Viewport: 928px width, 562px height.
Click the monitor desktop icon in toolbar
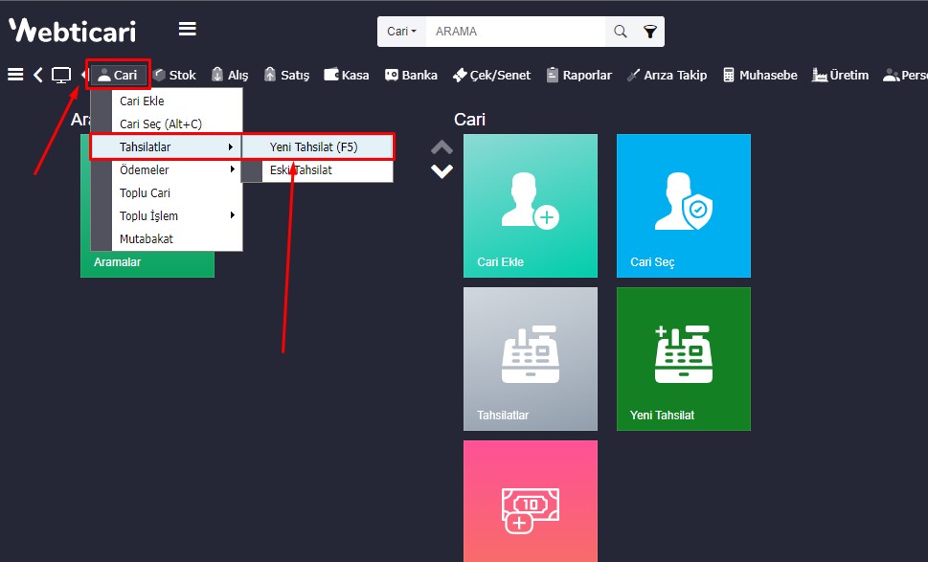click(x=61, y=75)
